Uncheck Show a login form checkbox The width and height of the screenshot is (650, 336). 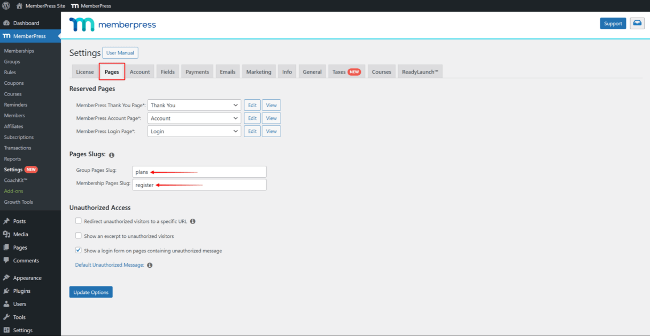click(79, 250)
